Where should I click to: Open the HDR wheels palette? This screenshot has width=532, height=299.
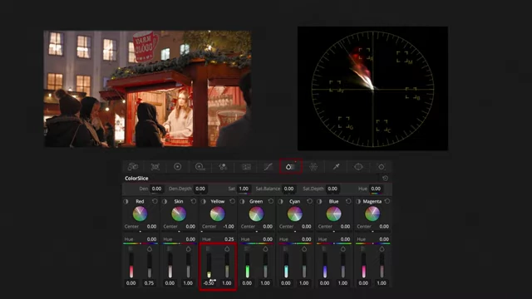click(199, 166)
